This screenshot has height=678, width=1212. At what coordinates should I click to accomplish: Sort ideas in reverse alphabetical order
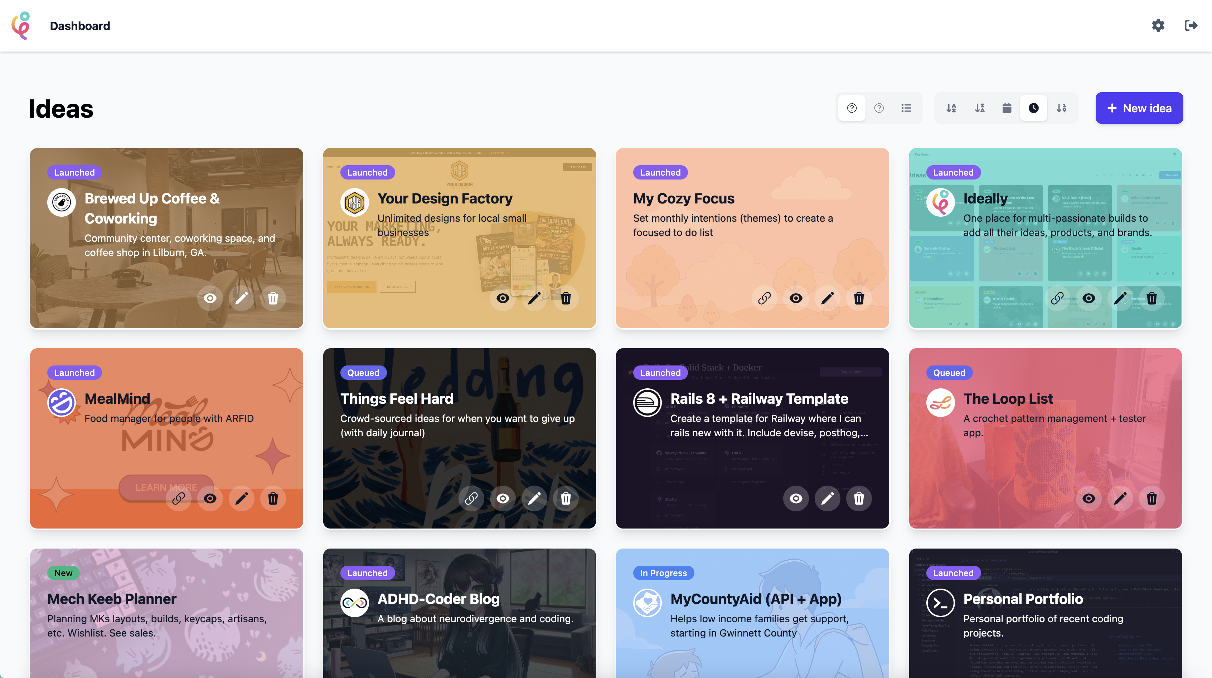(980, 108)
